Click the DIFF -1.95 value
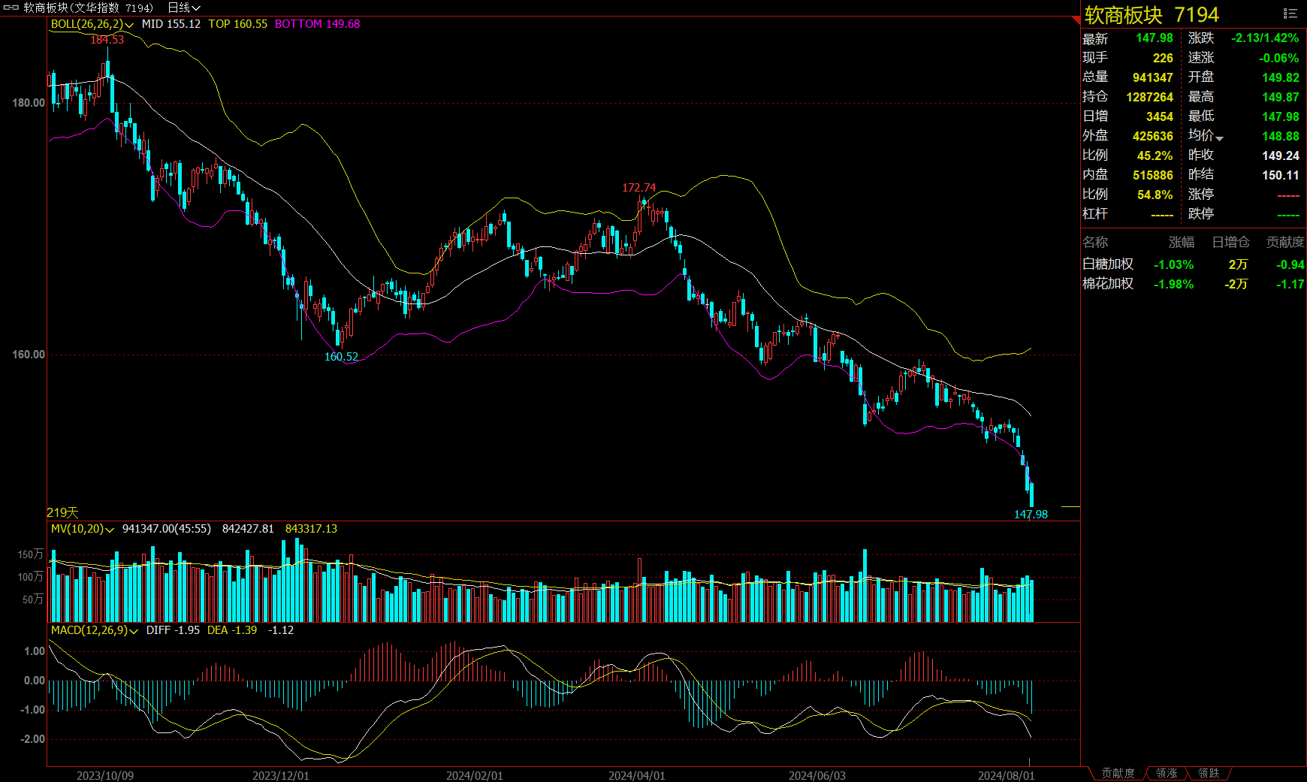Viewport: 1307px width, 782px height. tap(174, 630)
